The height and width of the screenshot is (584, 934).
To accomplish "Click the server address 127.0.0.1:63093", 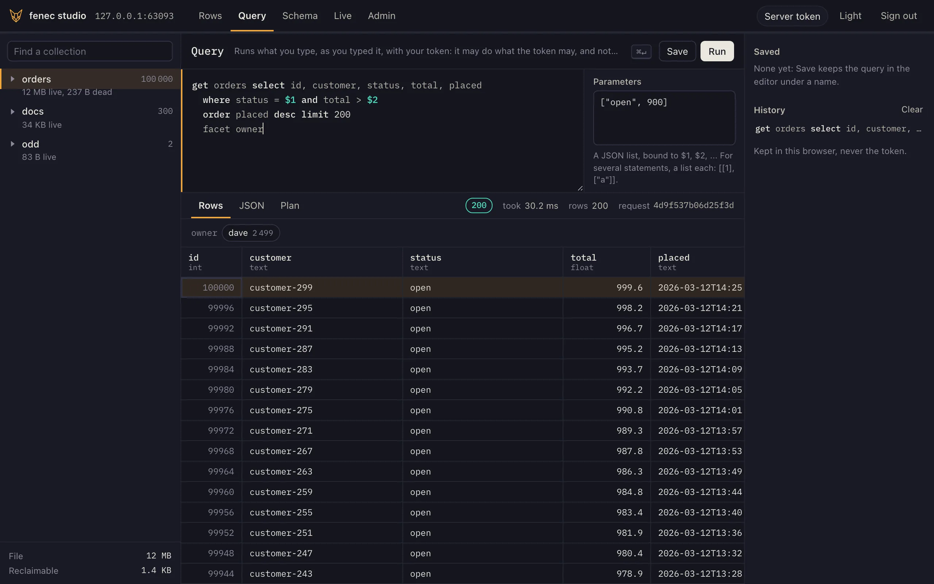I will (x=134, y=16).
